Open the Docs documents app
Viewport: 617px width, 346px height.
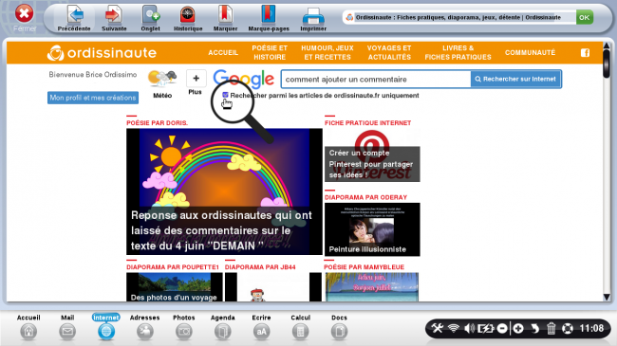pos(339,327)
